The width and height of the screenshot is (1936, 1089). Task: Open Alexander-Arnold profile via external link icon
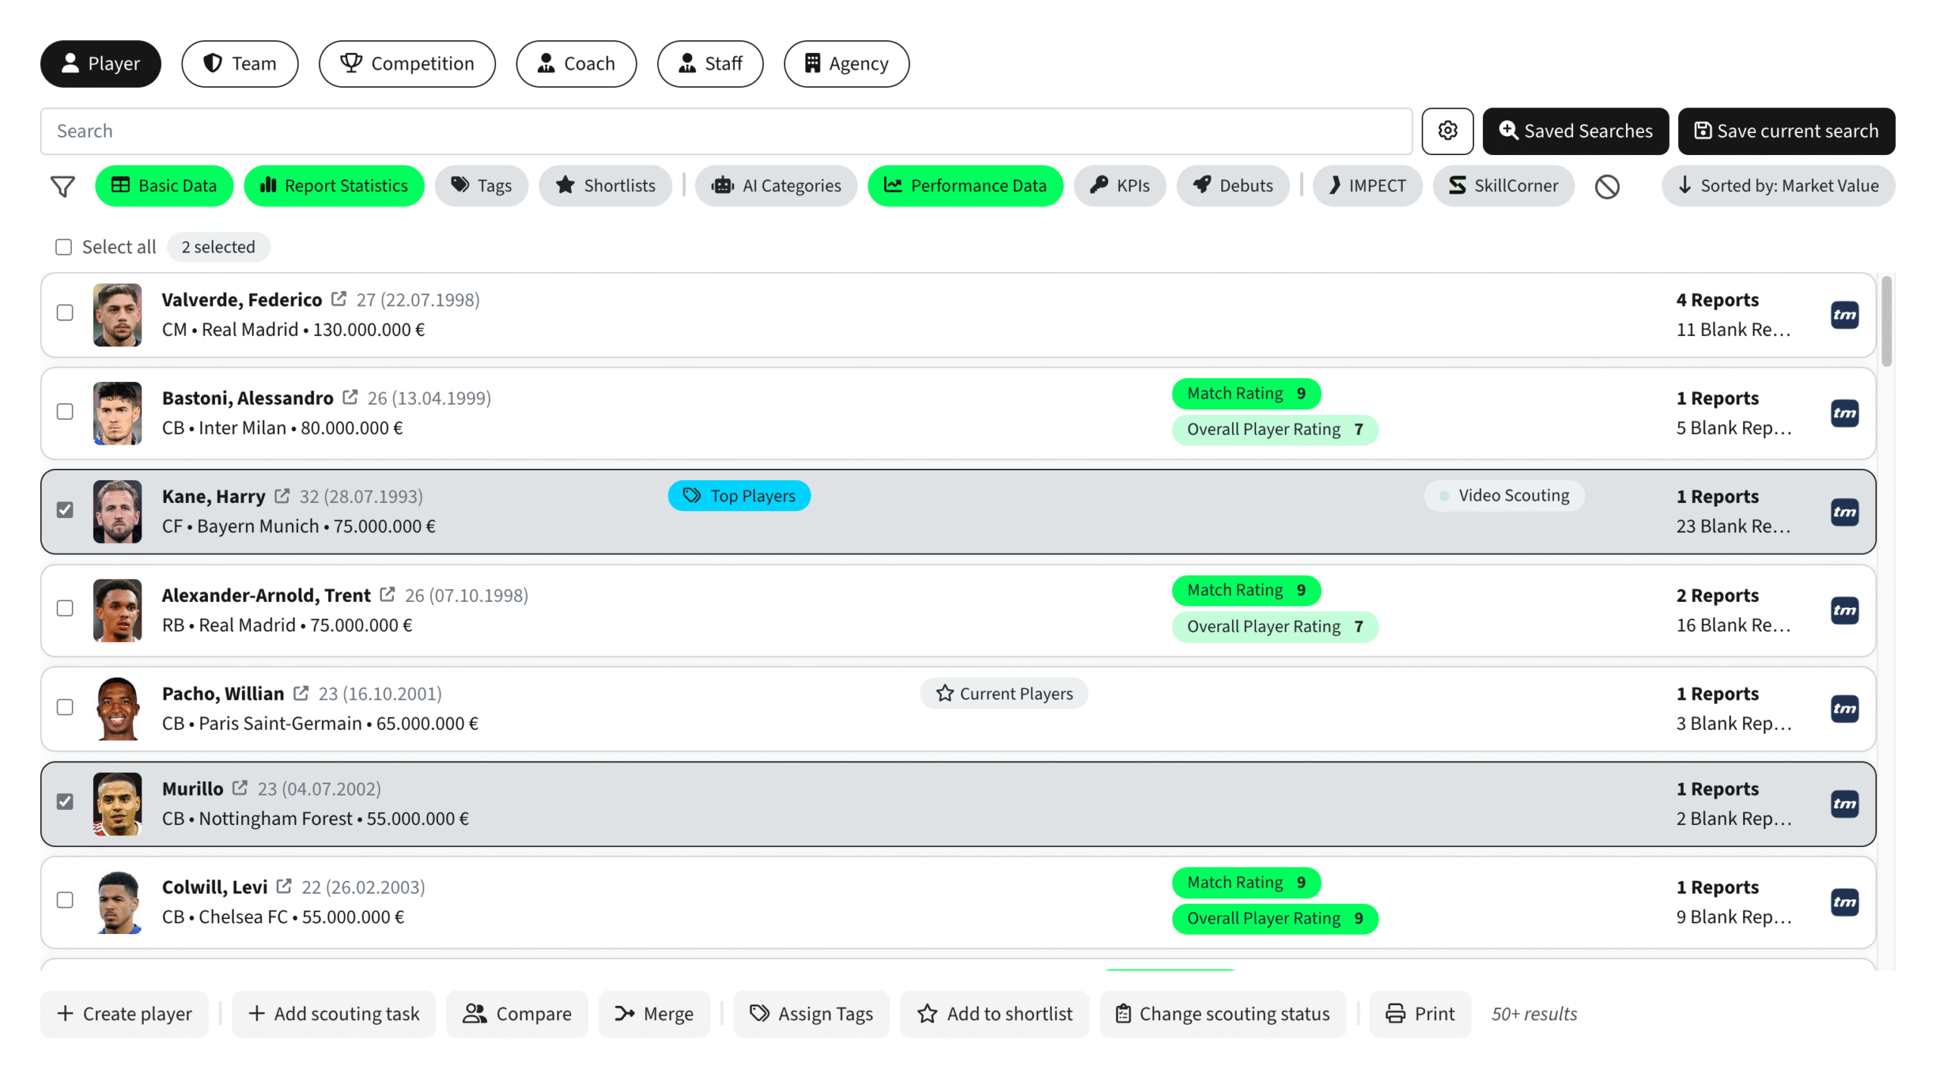click(387, 595)
